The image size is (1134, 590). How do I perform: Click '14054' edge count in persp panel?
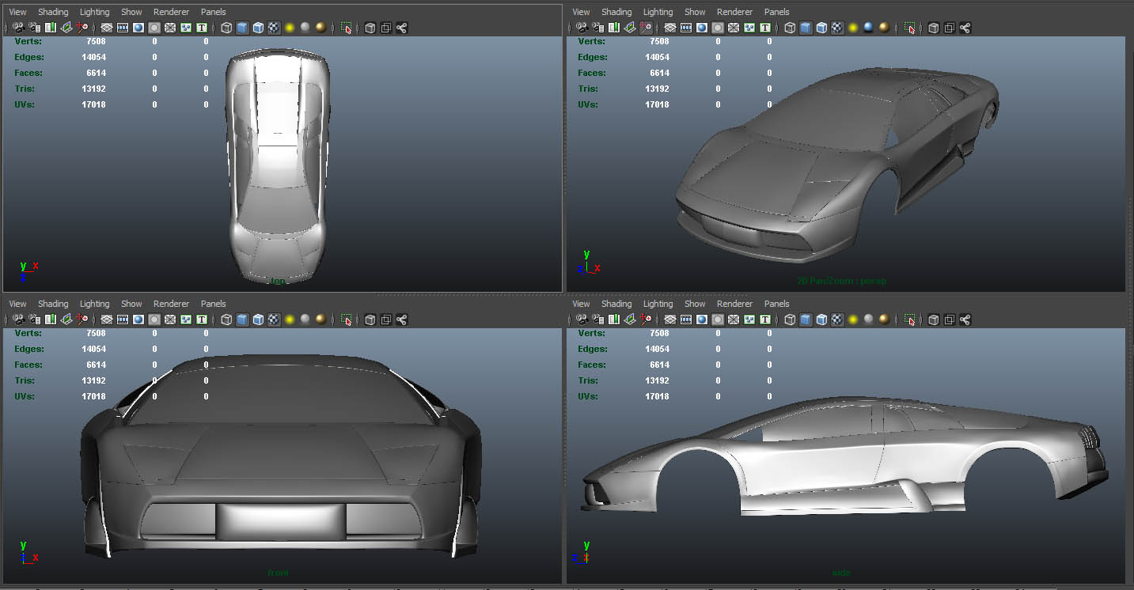[657, 57]
